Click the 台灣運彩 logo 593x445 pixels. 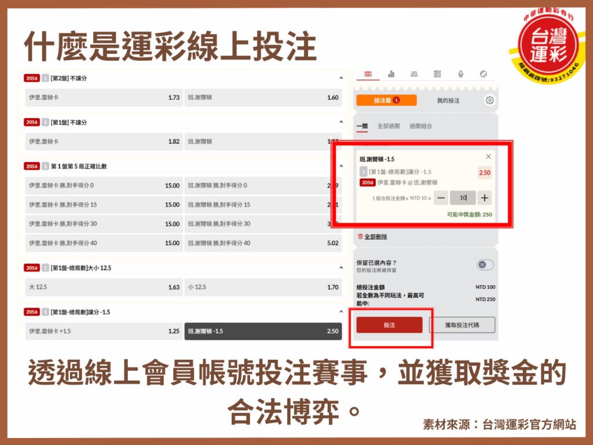tap(548, 45)
